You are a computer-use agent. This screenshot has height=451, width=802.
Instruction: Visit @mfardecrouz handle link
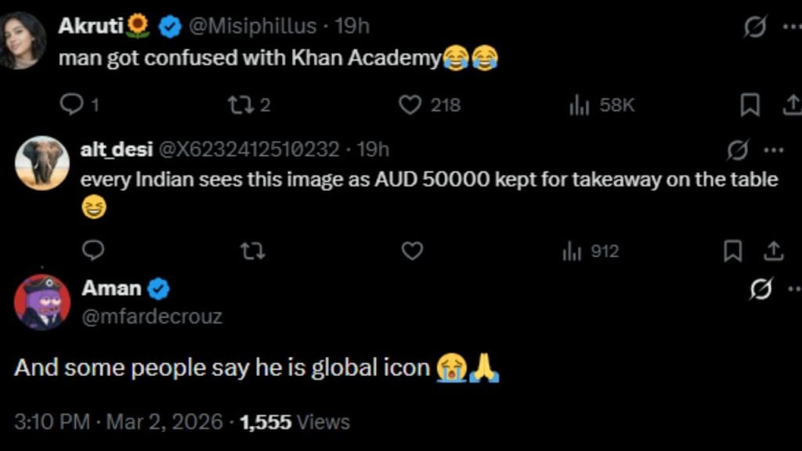[150, 316]
